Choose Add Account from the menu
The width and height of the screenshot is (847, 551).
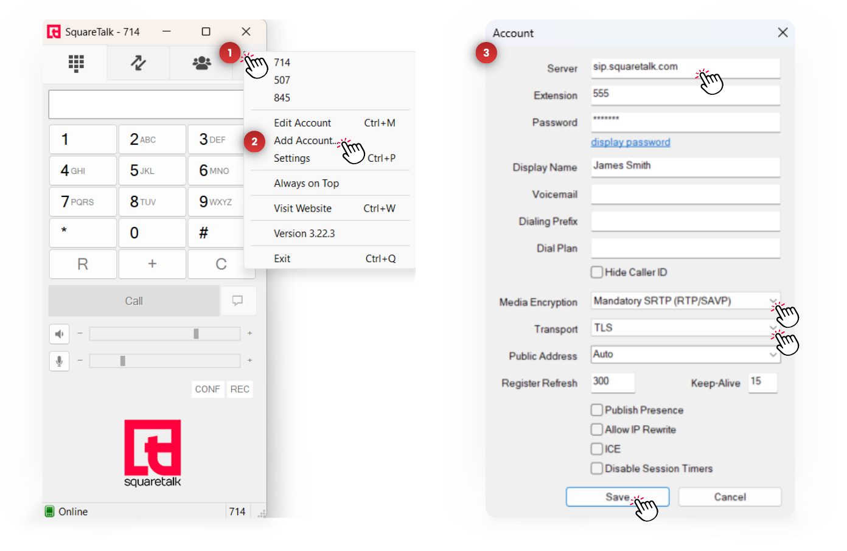point(304,140)
